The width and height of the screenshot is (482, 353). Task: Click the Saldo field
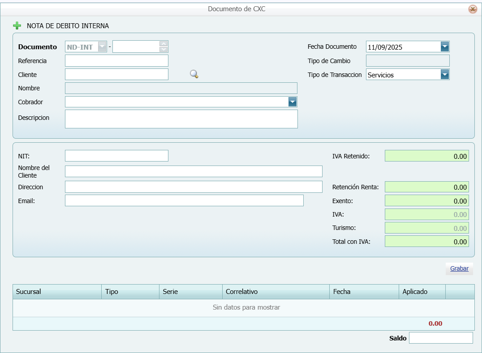point(440,338)
